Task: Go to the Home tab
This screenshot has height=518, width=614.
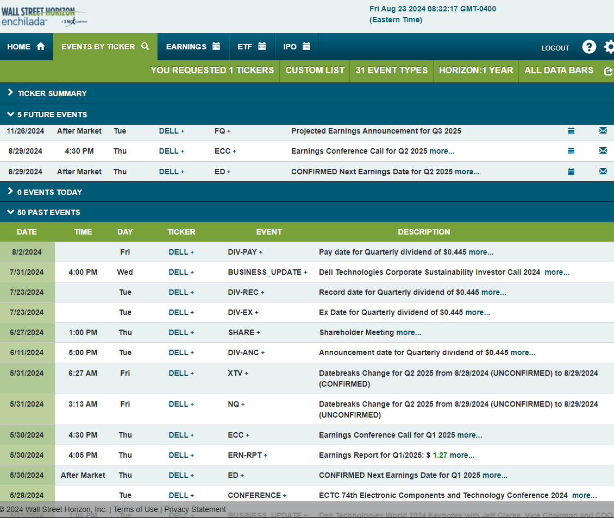Action: click(x=26, y=47)
